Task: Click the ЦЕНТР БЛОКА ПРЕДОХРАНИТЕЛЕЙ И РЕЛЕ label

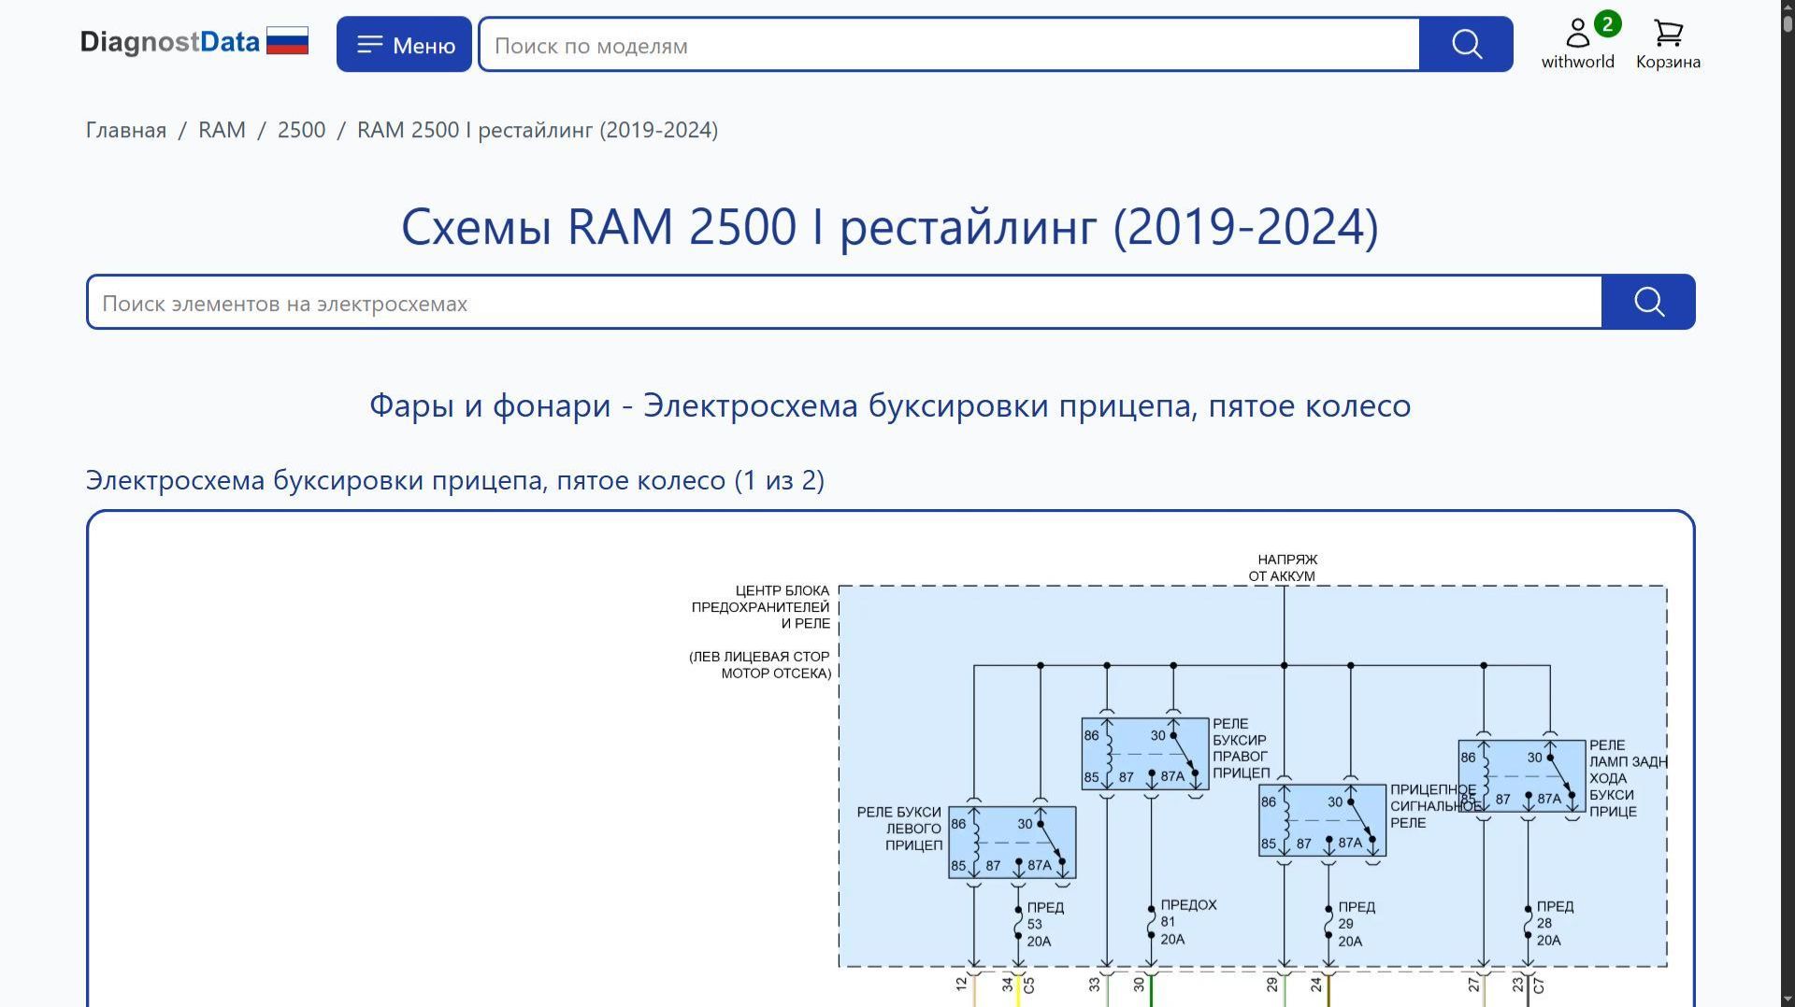Action: coord(760,607)
